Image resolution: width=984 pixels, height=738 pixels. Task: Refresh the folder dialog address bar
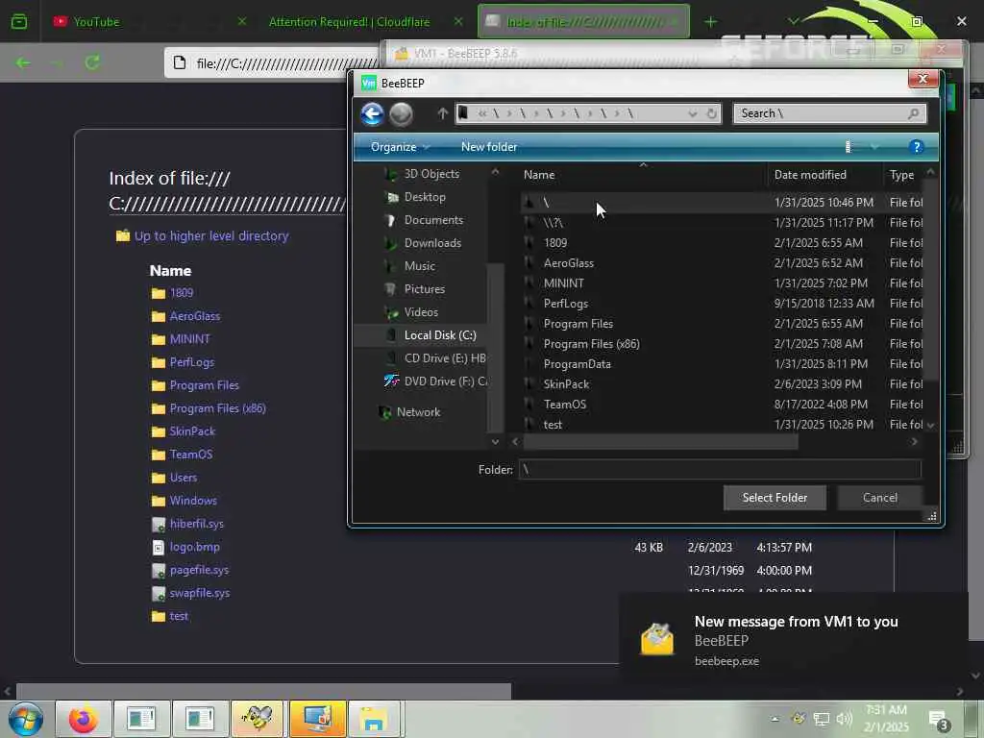coord(711,113)
